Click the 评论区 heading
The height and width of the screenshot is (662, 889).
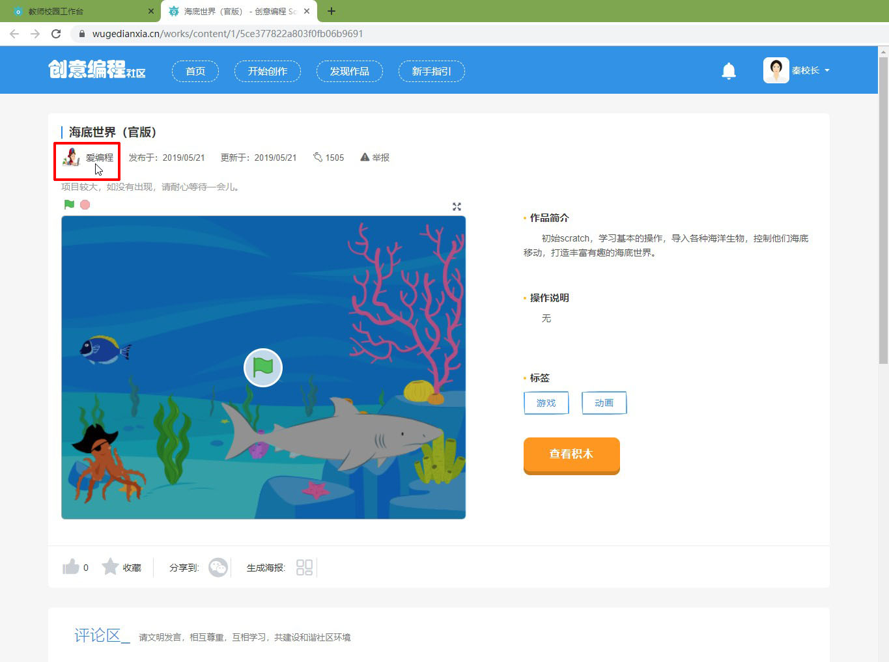(102, 635)
